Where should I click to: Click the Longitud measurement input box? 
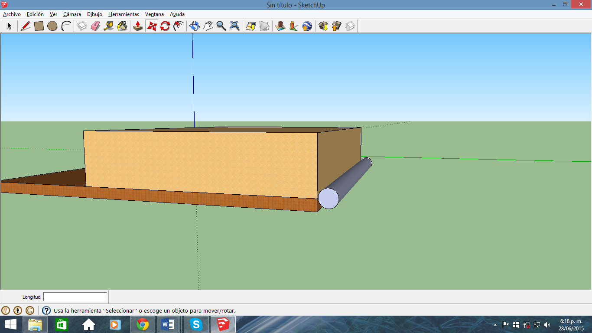[75, 297]
